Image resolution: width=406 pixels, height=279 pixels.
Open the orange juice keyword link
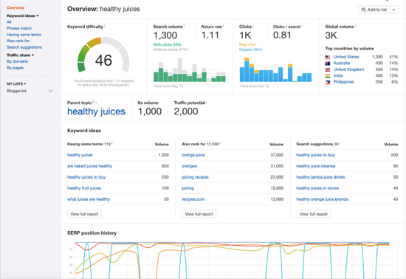pyautogui.click(x=193, y=155)
